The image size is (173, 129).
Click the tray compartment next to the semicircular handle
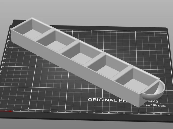tap(136, 81)
